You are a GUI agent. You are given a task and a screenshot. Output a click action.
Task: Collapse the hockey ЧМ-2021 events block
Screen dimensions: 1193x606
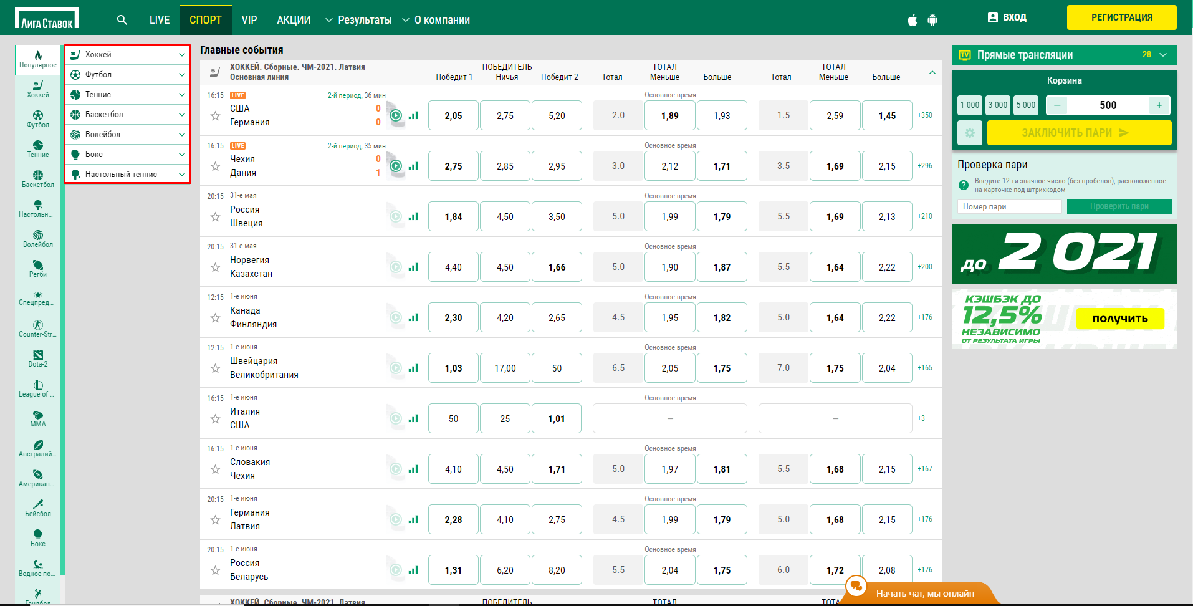tap(932, 72)
